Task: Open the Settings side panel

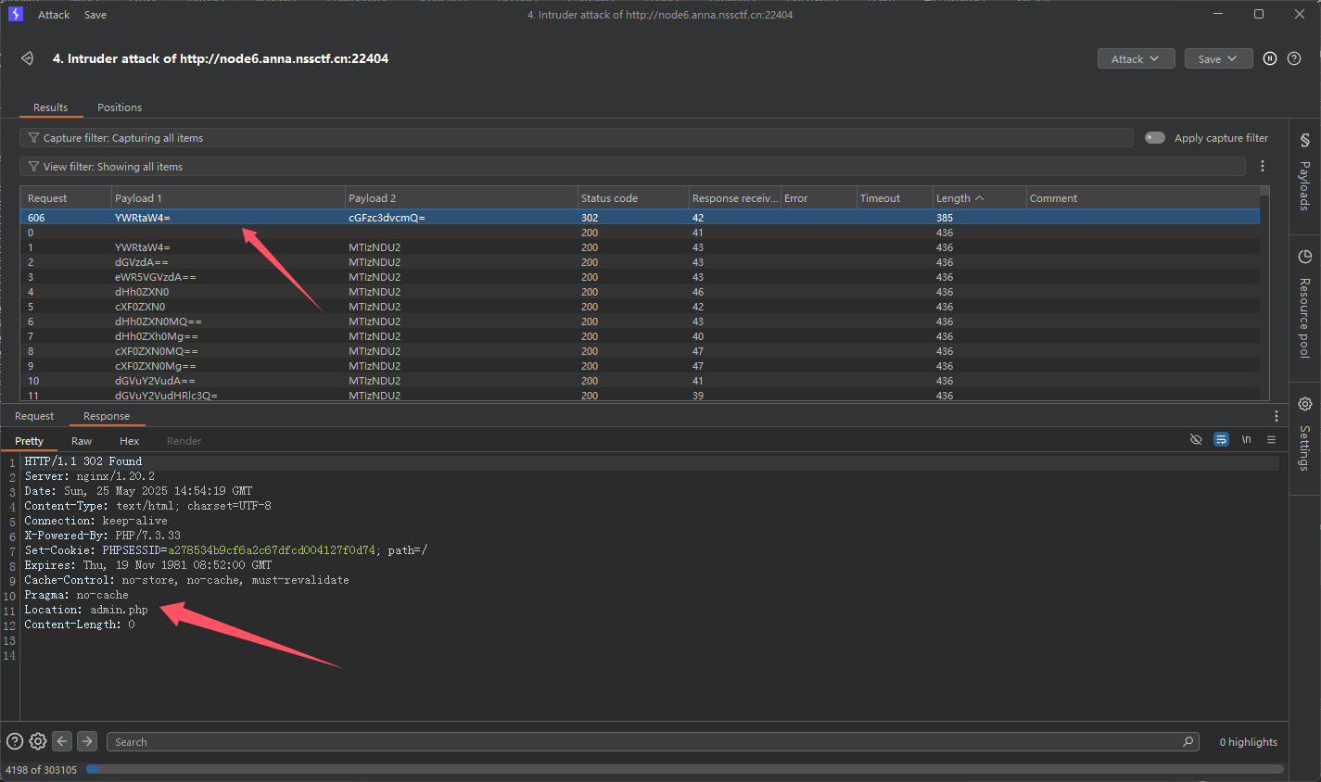Action: click(1304, 435)
